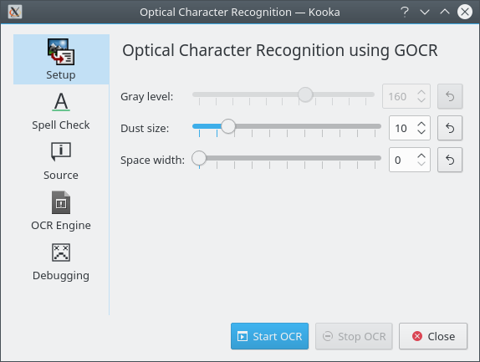The height and width of the screenshot is (362, 480).
Task: Open the Source information page
Action: click(61, 161)
